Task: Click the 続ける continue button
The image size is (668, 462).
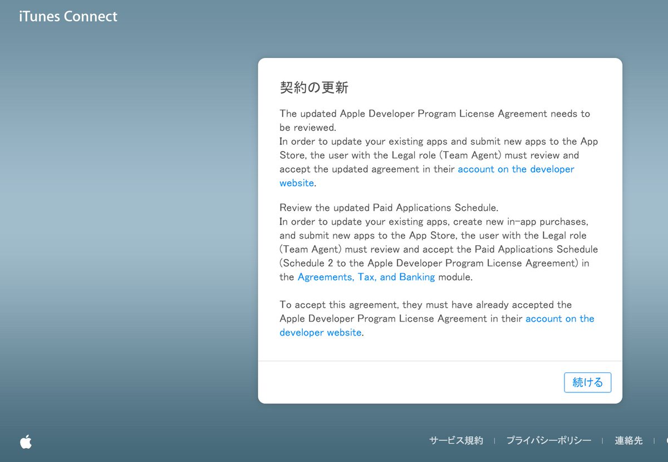Action: pyautogui.click(x=587, y=382)
